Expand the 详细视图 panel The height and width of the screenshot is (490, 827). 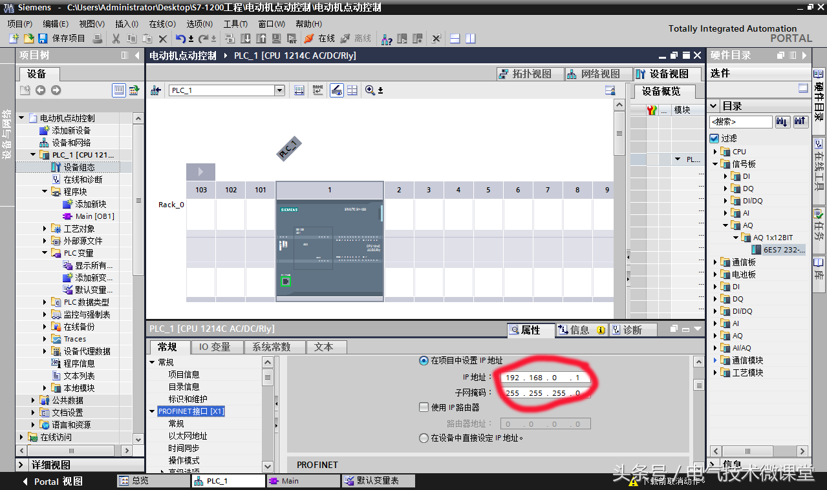click(x=22, y=465)
